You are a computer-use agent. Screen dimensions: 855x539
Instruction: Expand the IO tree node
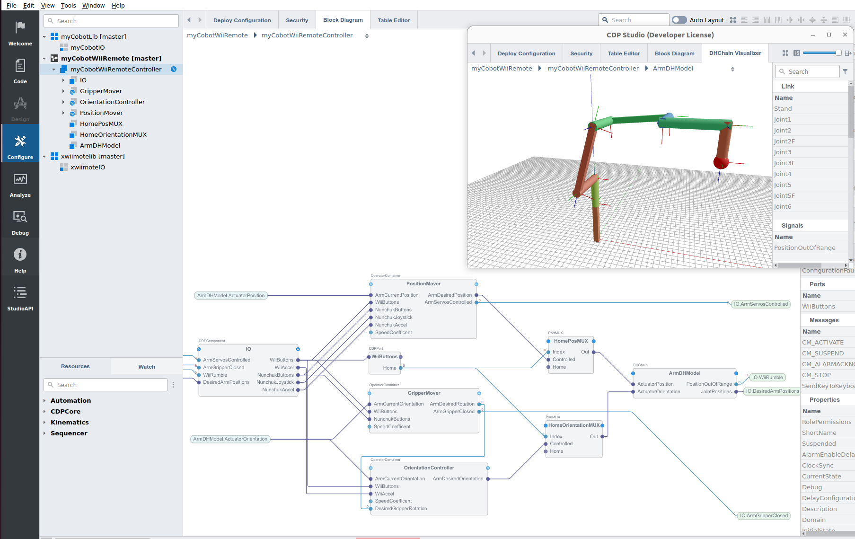(63, 80)
